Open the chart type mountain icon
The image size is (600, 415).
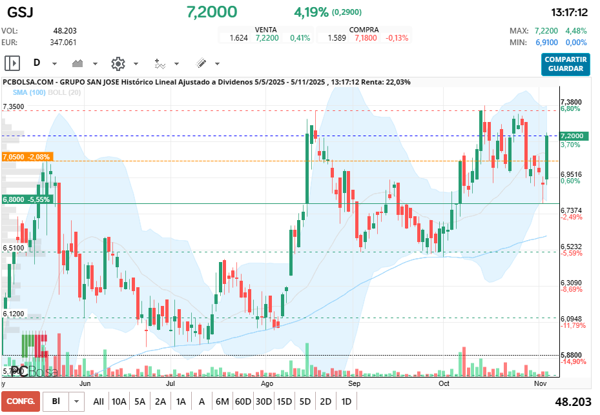pyautogui.click(x=76, y=63)
